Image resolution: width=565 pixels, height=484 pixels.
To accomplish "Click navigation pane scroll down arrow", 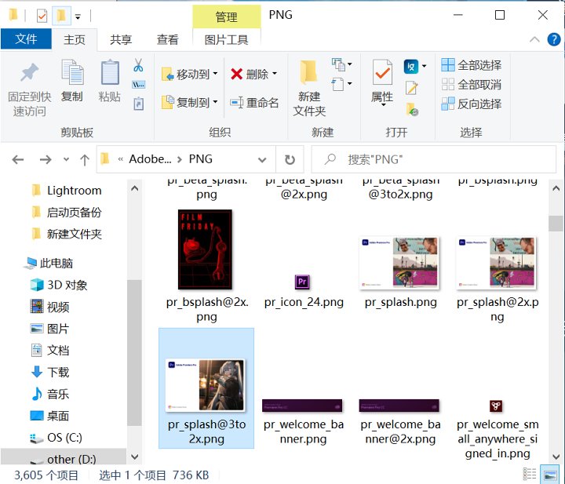I will pyautogui.click(x=135, y=457).
